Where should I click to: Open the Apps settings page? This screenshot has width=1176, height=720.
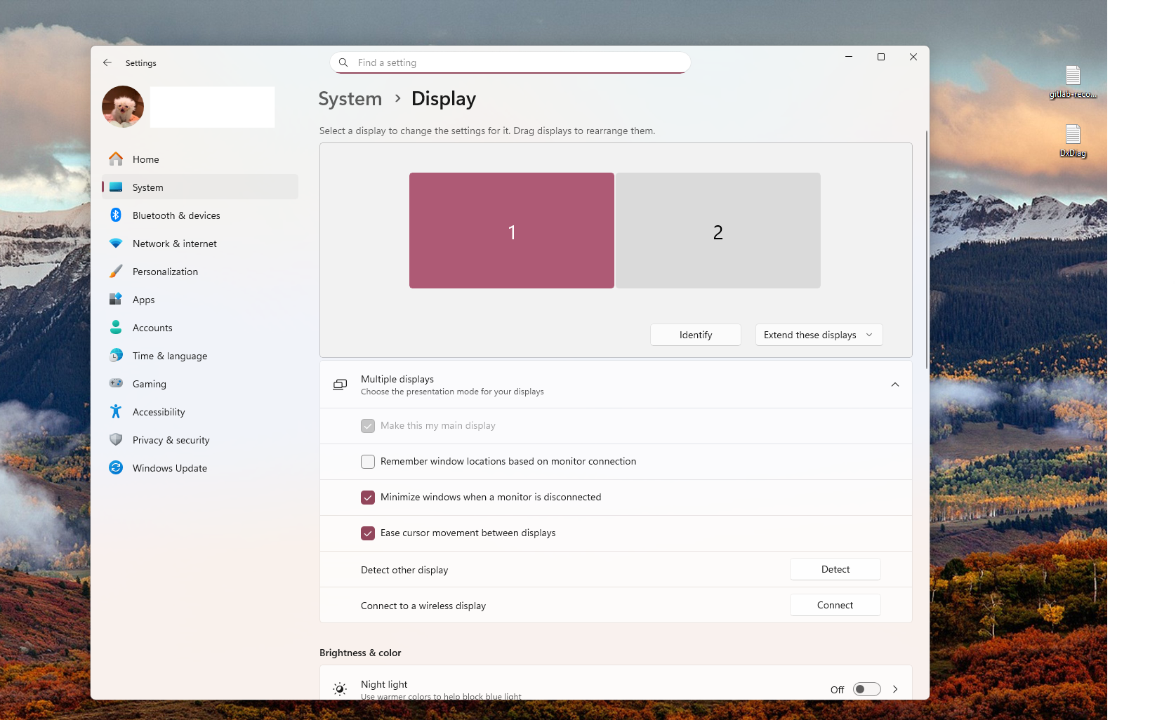(x=200, y=300)
